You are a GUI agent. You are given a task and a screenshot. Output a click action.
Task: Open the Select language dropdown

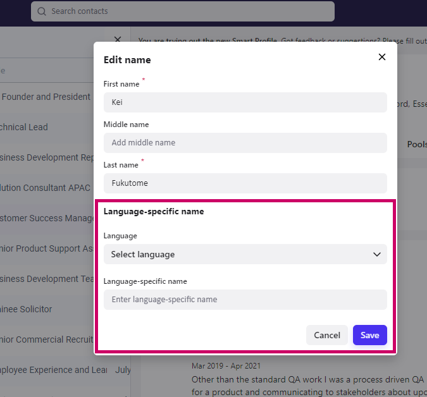click(x=245, y=254)
